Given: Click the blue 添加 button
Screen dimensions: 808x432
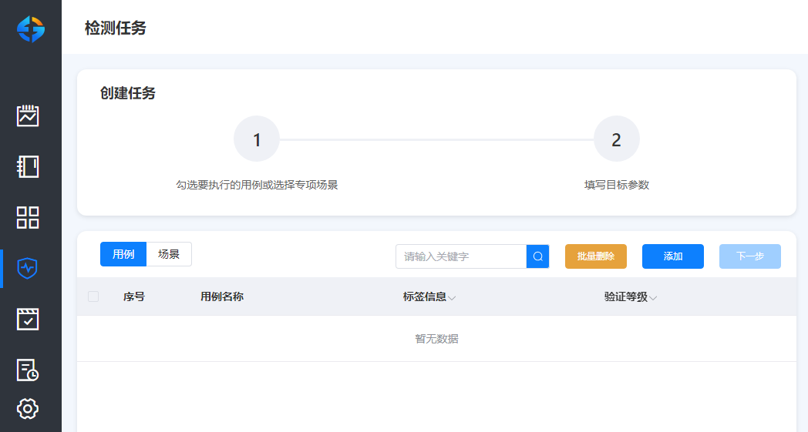Looking at the screenshot, I should [x=673, y=256].
